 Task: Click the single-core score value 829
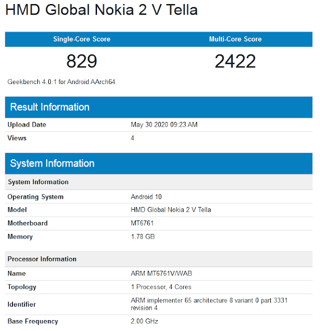coord(82,61)
